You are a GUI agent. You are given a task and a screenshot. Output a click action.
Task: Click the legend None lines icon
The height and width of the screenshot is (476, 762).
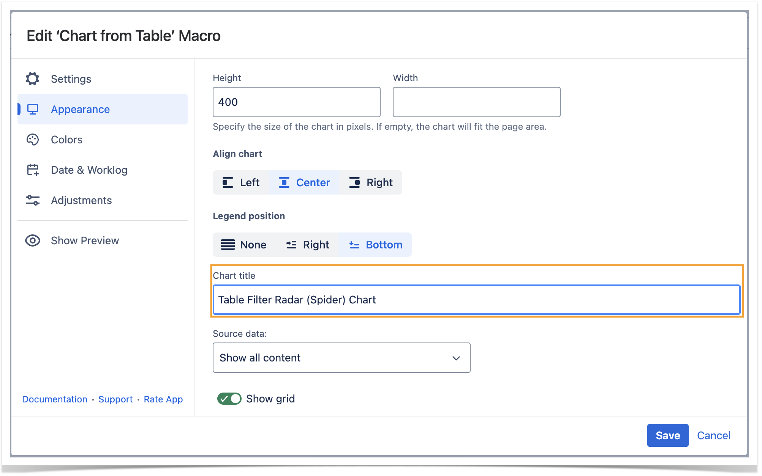[228, 245]
